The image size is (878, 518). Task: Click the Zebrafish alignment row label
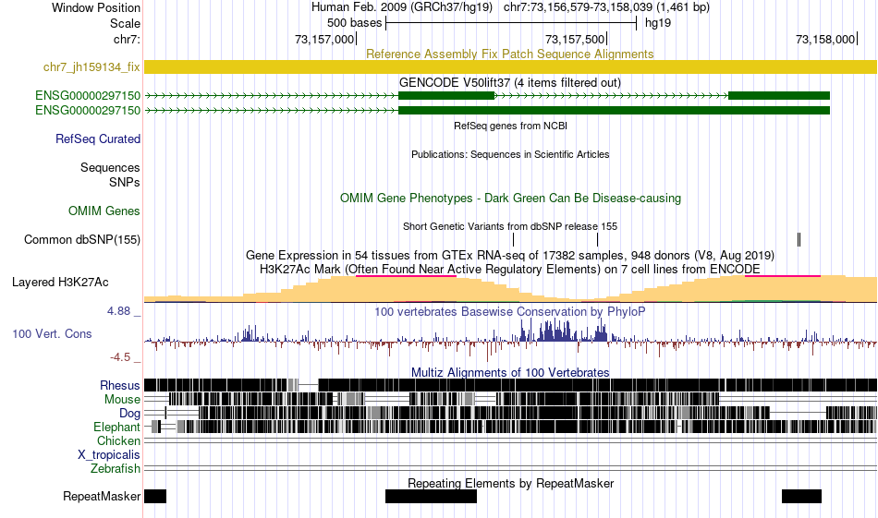(116, 468)
